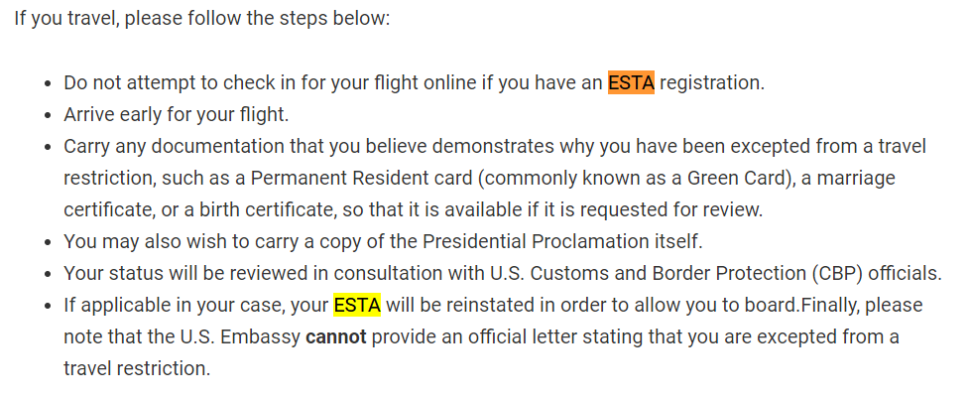Click the bullet before 'If applicable'
Viewport: 970px width, 399px height.
point(47,307)
